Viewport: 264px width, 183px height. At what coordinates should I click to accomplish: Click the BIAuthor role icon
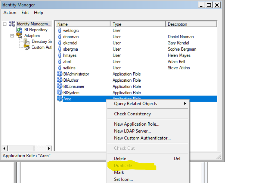coord(60,80)
